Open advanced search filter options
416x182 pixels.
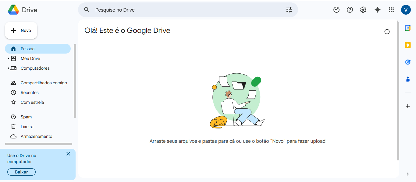289,10
